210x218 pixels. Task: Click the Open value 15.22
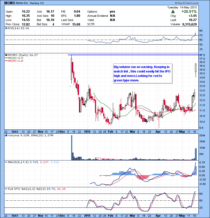[26, 12]
